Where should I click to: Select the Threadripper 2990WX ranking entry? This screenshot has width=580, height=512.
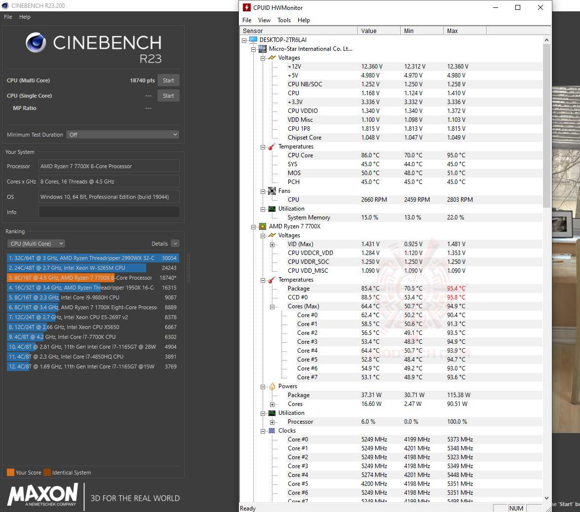click(x=93, y=257)
